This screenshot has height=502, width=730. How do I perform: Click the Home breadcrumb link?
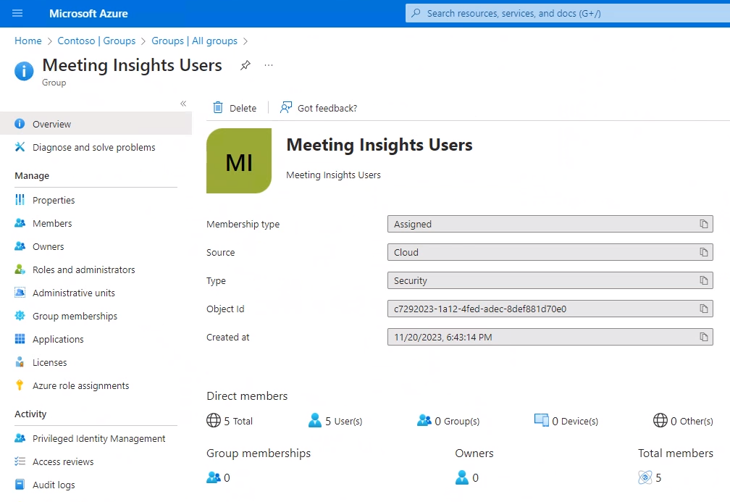pos(28,41)
